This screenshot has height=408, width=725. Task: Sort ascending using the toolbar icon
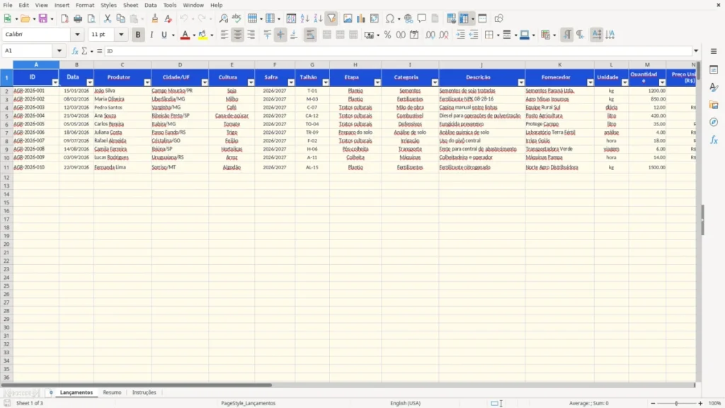click(x=304, y=18)
